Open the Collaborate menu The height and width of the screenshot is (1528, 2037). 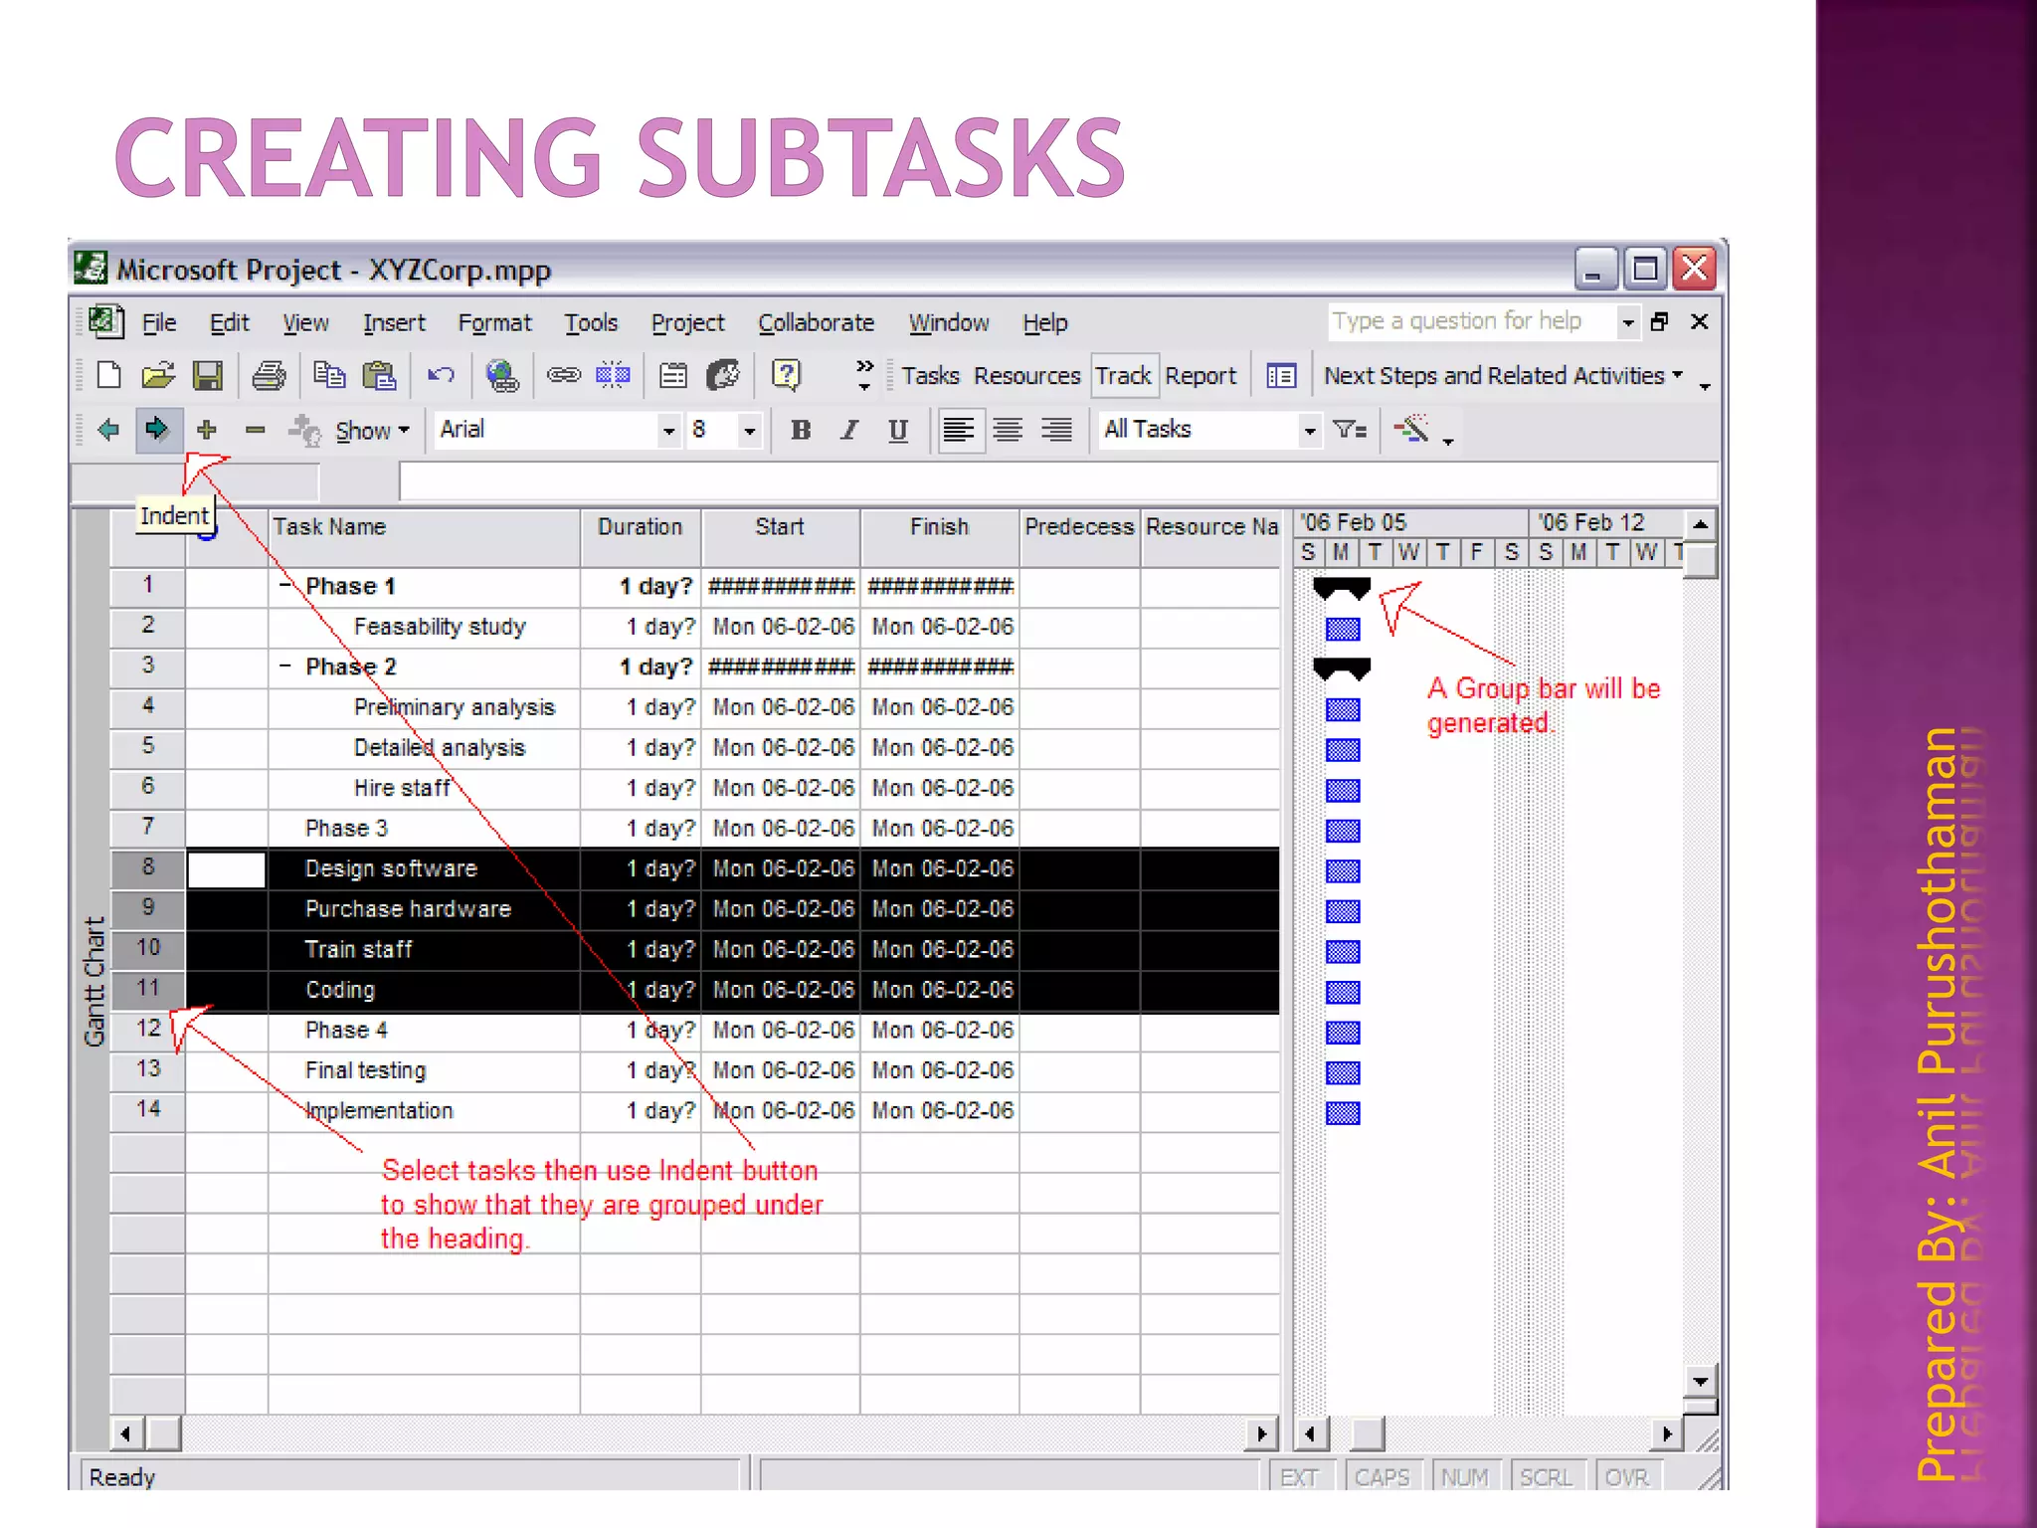click(x=816, y=323)
